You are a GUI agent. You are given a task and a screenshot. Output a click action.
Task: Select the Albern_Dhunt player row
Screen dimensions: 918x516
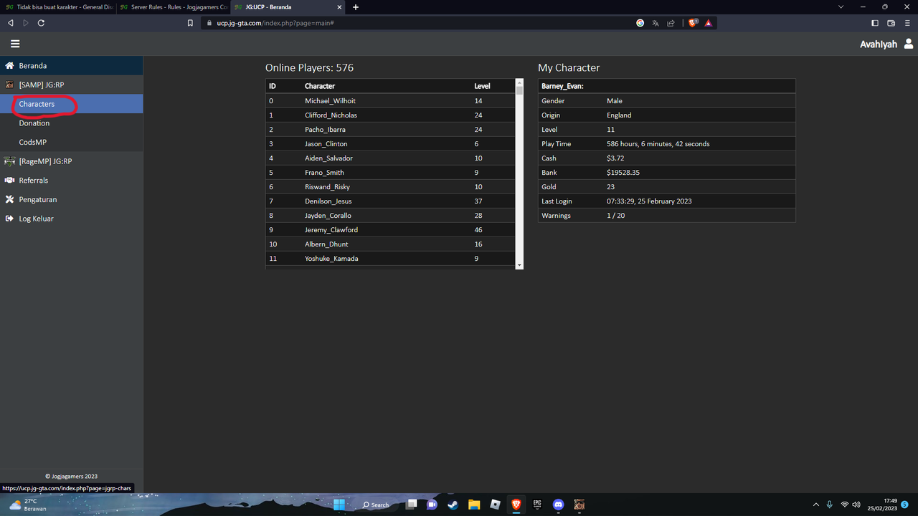[390, 244]
